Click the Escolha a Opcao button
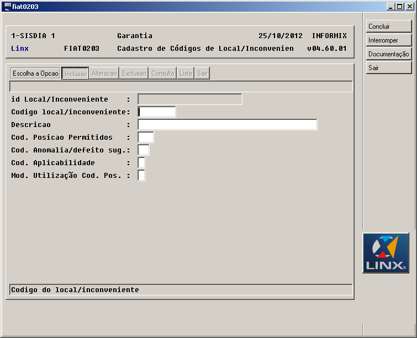 (x=35, y=73)
